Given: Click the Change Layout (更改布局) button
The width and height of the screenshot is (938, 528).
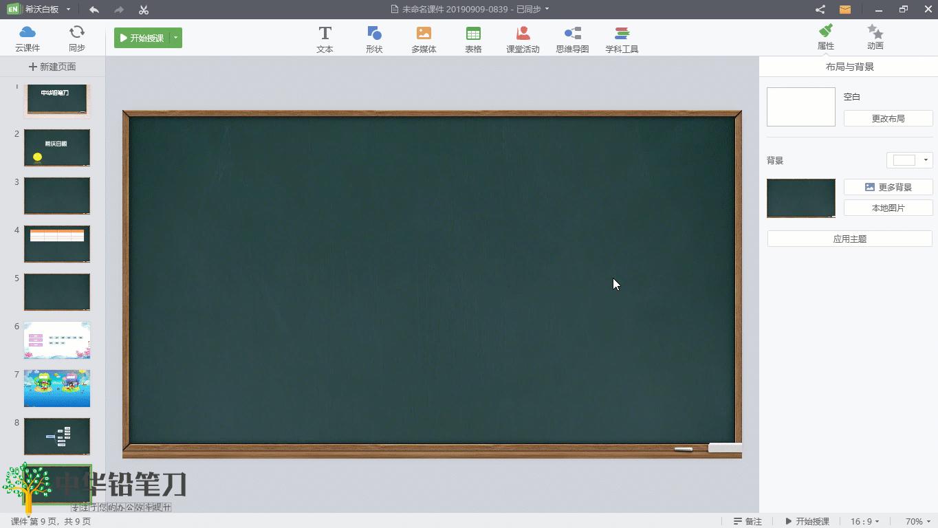Looking at the screenshot, I should 888,118.
